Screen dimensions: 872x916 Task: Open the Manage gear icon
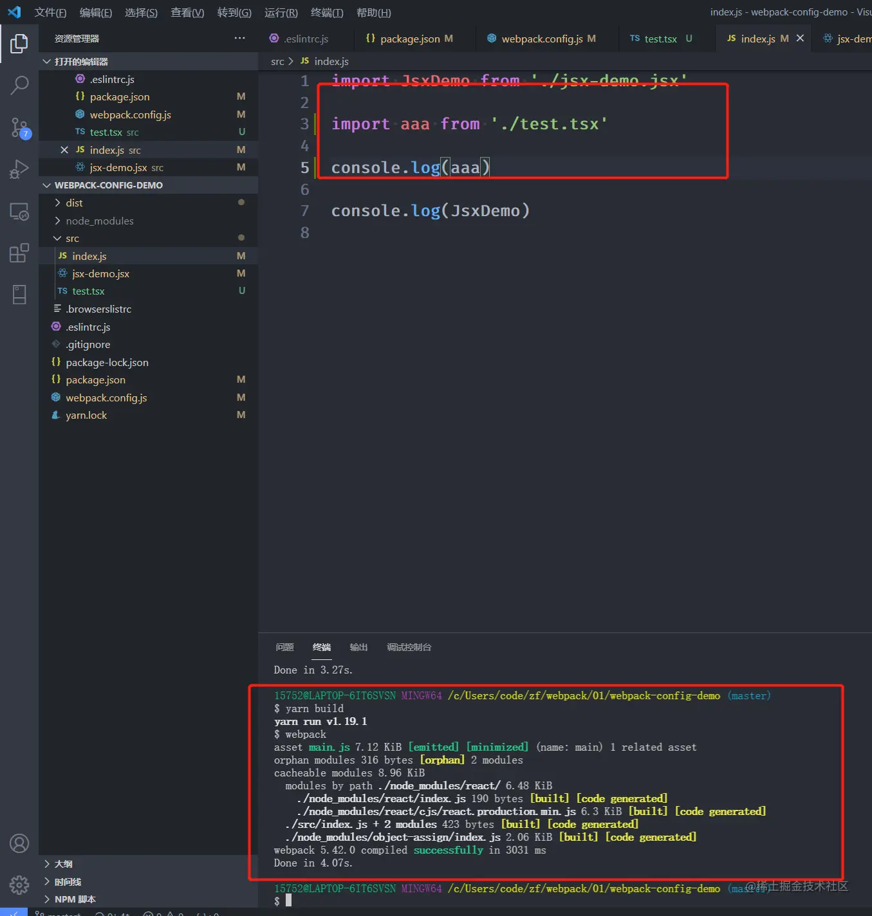[19, 885]
